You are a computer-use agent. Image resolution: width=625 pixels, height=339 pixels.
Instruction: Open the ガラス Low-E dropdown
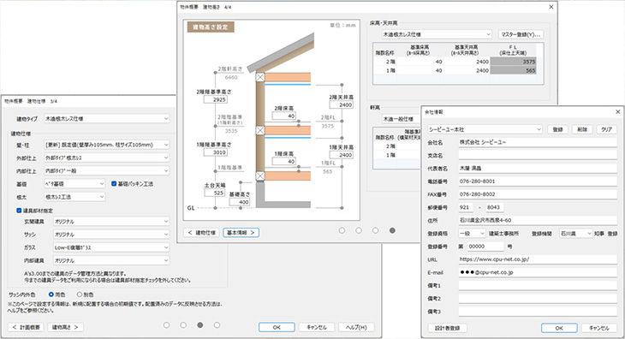click(111, 247)
